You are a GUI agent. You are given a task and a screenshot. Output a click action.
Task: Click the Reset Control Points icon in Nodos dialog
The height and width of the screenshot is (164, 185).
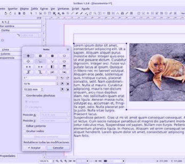pos(64,56)
